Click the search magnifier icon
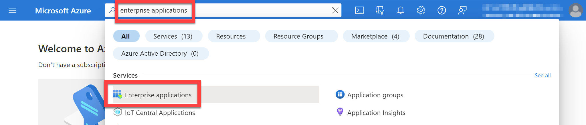This screenshot has height=125, width=586. pyautogui.click(x=112, y=10)
